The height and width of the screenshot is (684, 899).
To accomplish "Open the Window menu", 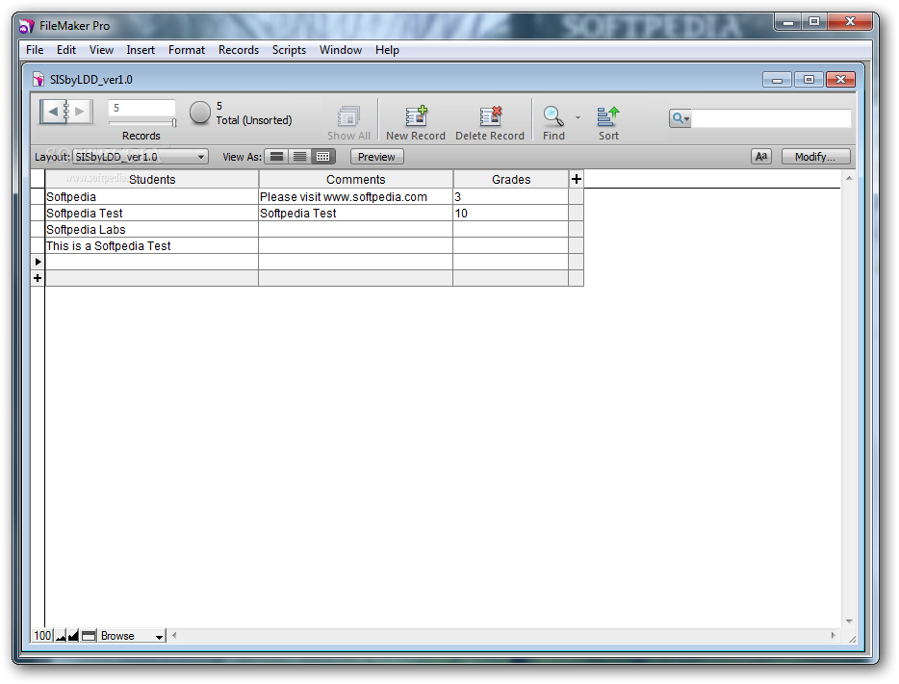I will [341, 50].
